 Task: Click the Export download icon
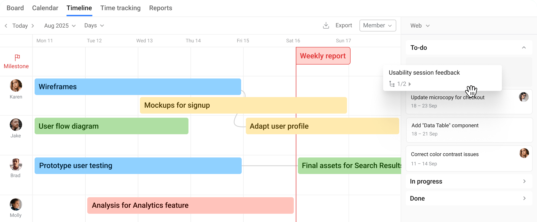click(326, 25)
